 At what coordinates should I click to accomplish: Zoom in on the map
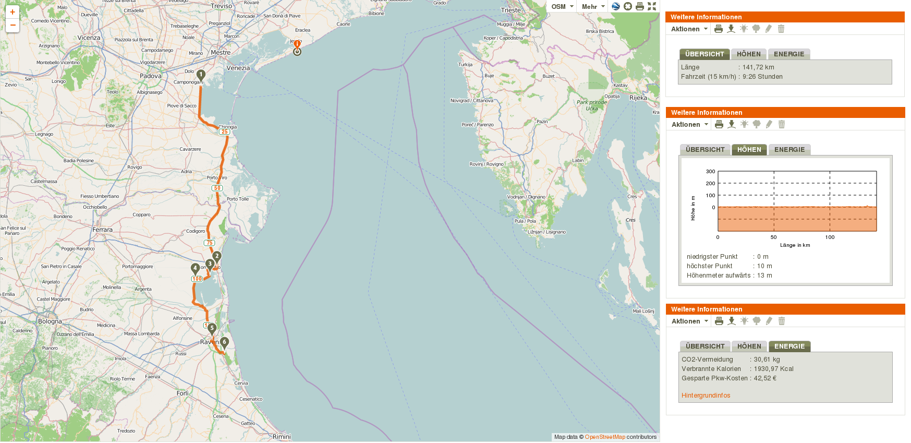pos(13,12)
